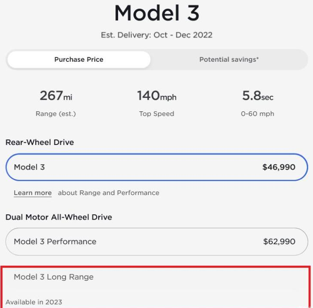Click the 0-60 mph label
The width and height of the screenshot is (313, 308).
pyautogui.click(x=257, y=114)
